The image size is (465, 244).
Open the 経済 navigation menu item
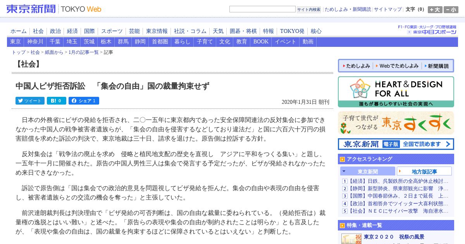pos(72,31)
